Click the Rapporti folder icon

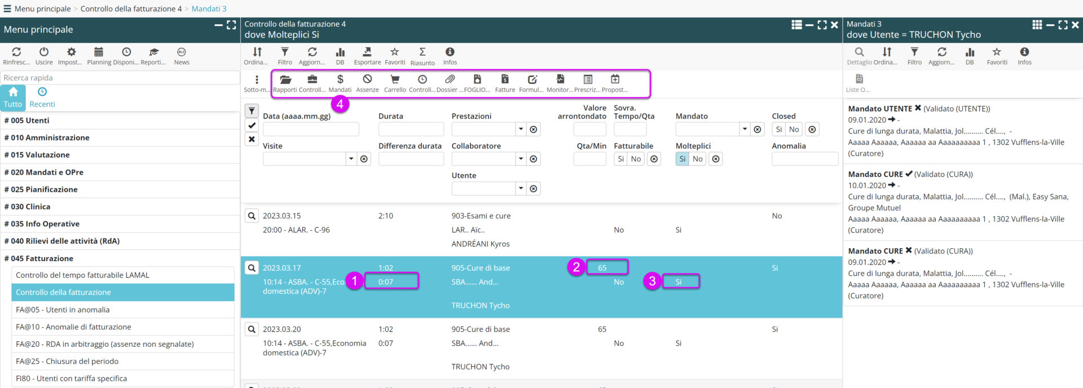[285, 80]
